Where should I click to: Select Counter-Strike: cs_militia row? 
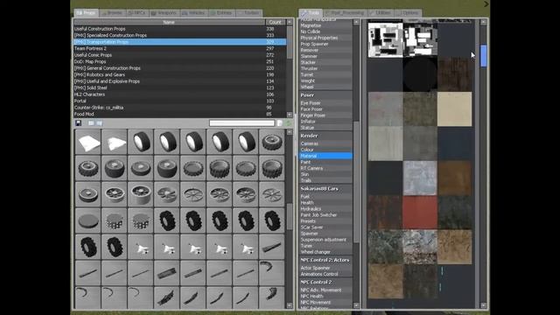(179, 108)
